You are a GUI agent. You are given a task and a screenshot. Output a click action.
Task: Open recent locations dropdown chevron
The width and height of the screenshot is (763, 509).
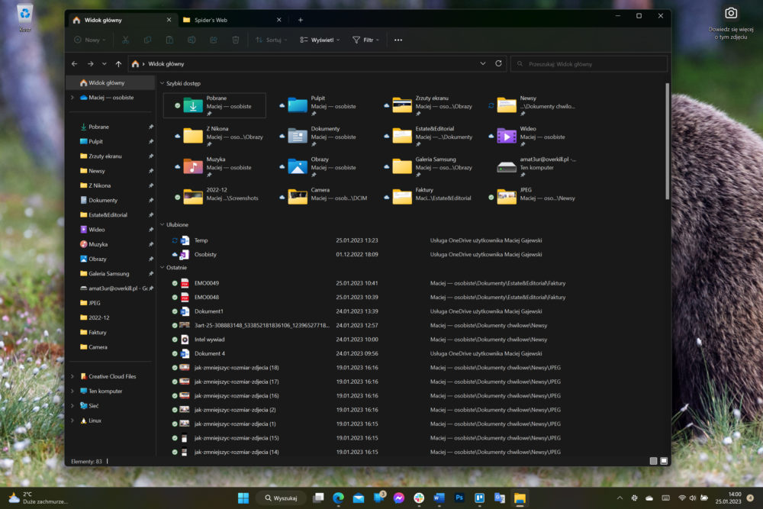coord(104,64)
